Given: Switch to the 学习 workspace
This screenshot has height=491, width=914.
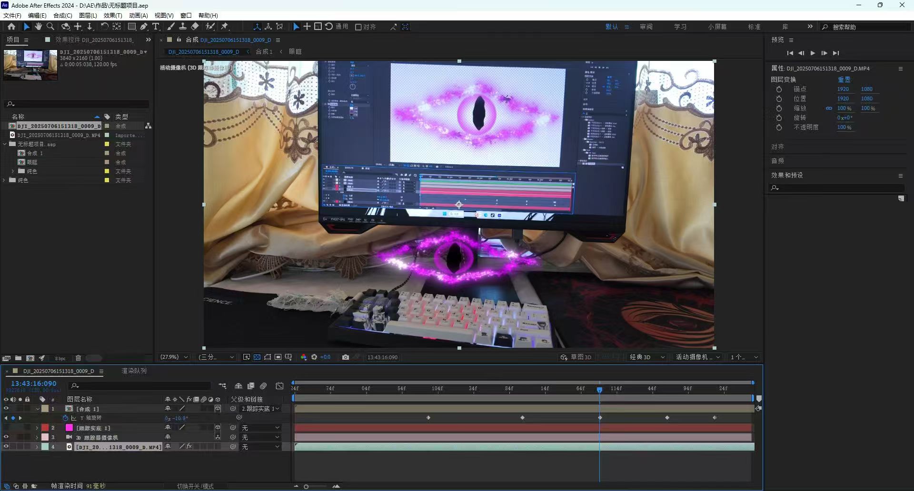Looking at the screenshot, I should (x=680, y=27).
